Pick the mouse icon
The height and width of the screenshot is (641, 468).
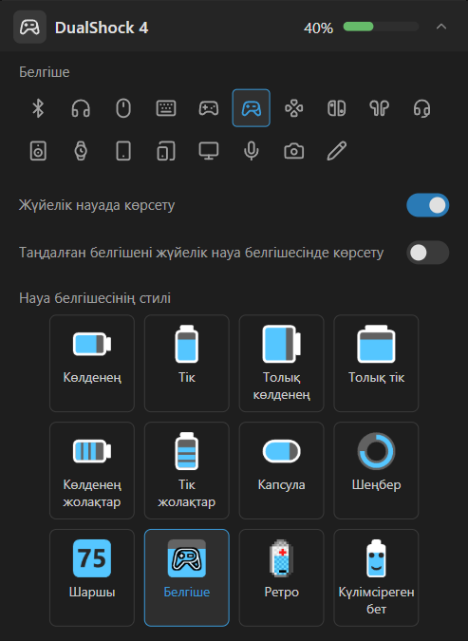[123, 108]
